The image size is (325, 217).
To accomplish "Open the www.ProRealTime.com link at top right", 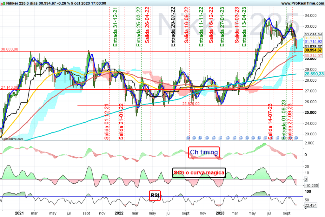I will pyautogui.click(x=302, y=3).
